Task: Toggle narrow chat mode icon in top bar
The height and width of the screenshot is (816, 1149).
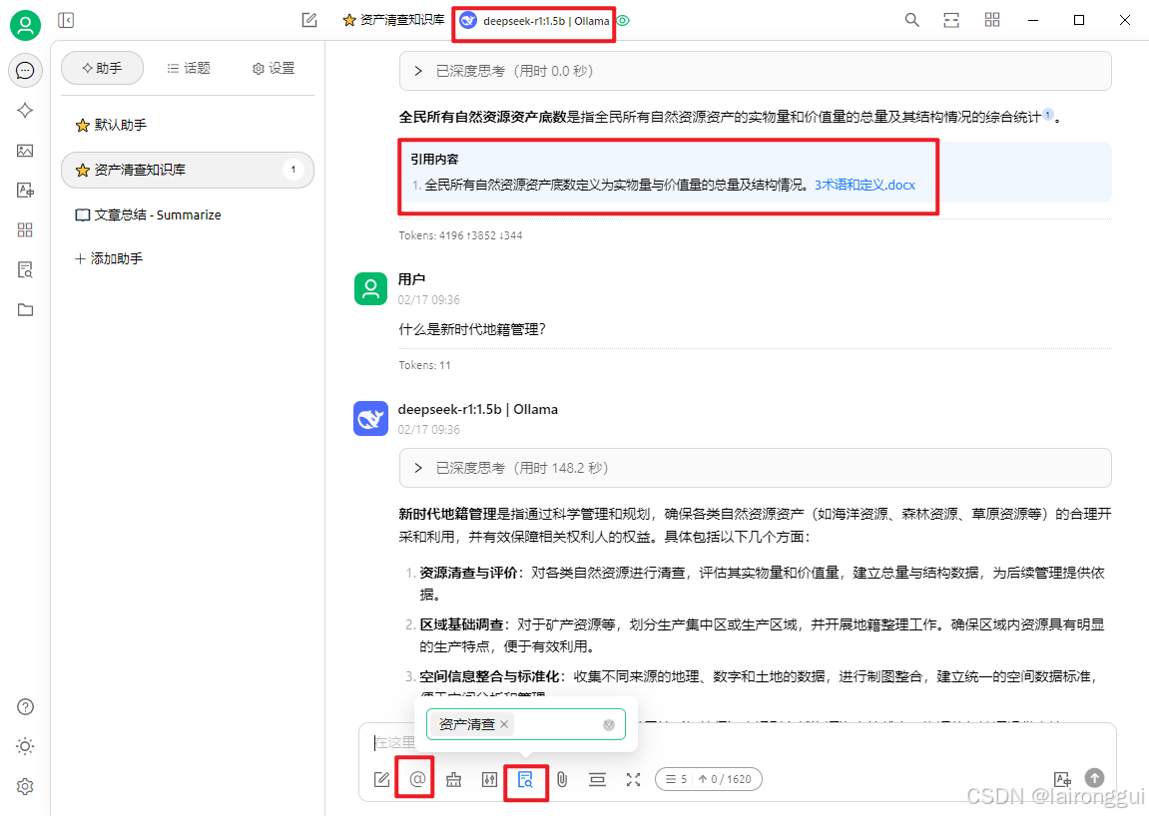Action: tap(951, 21)
